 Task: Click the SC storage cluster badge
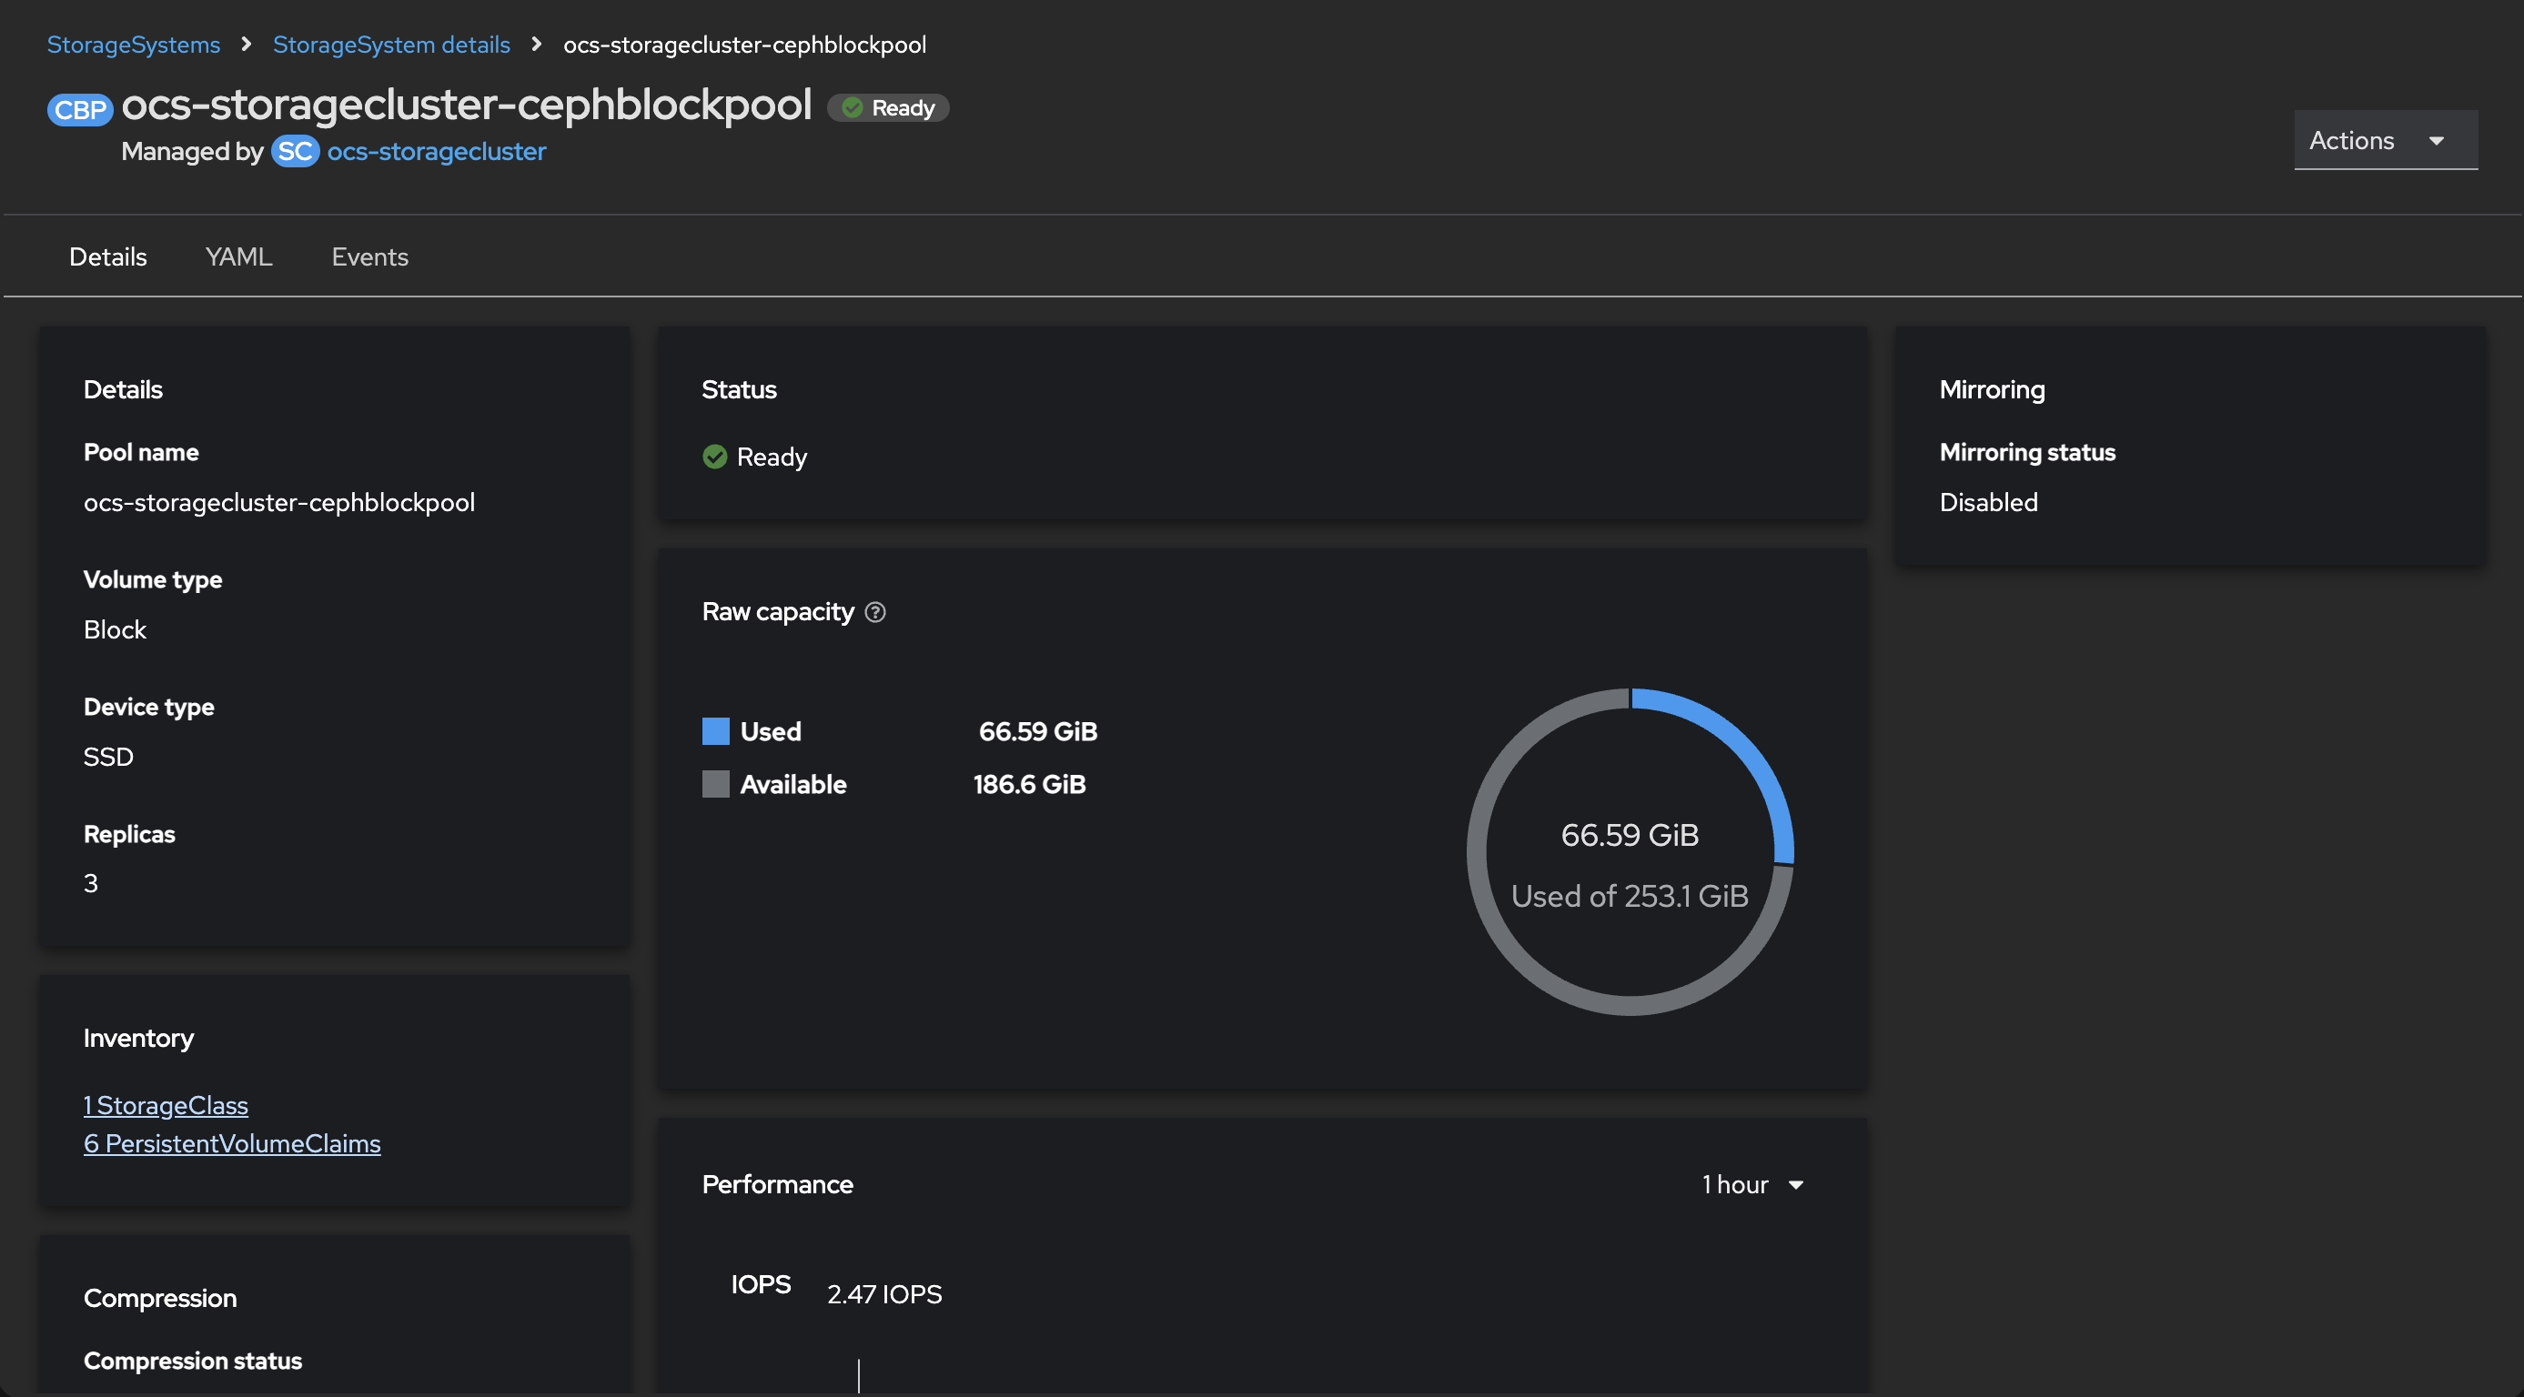(x=295, y=152)
